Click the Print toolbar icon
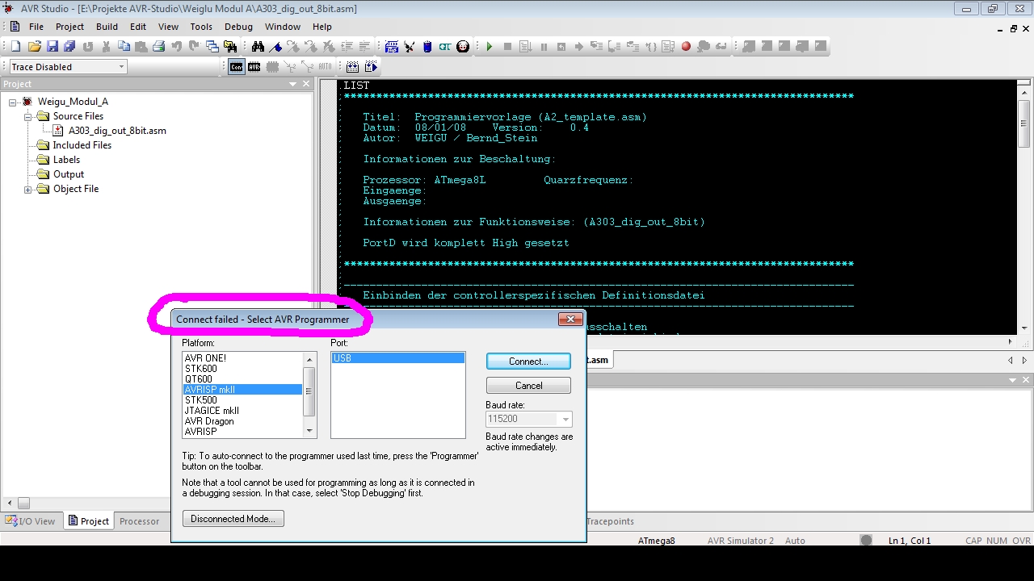 point(158,47)
